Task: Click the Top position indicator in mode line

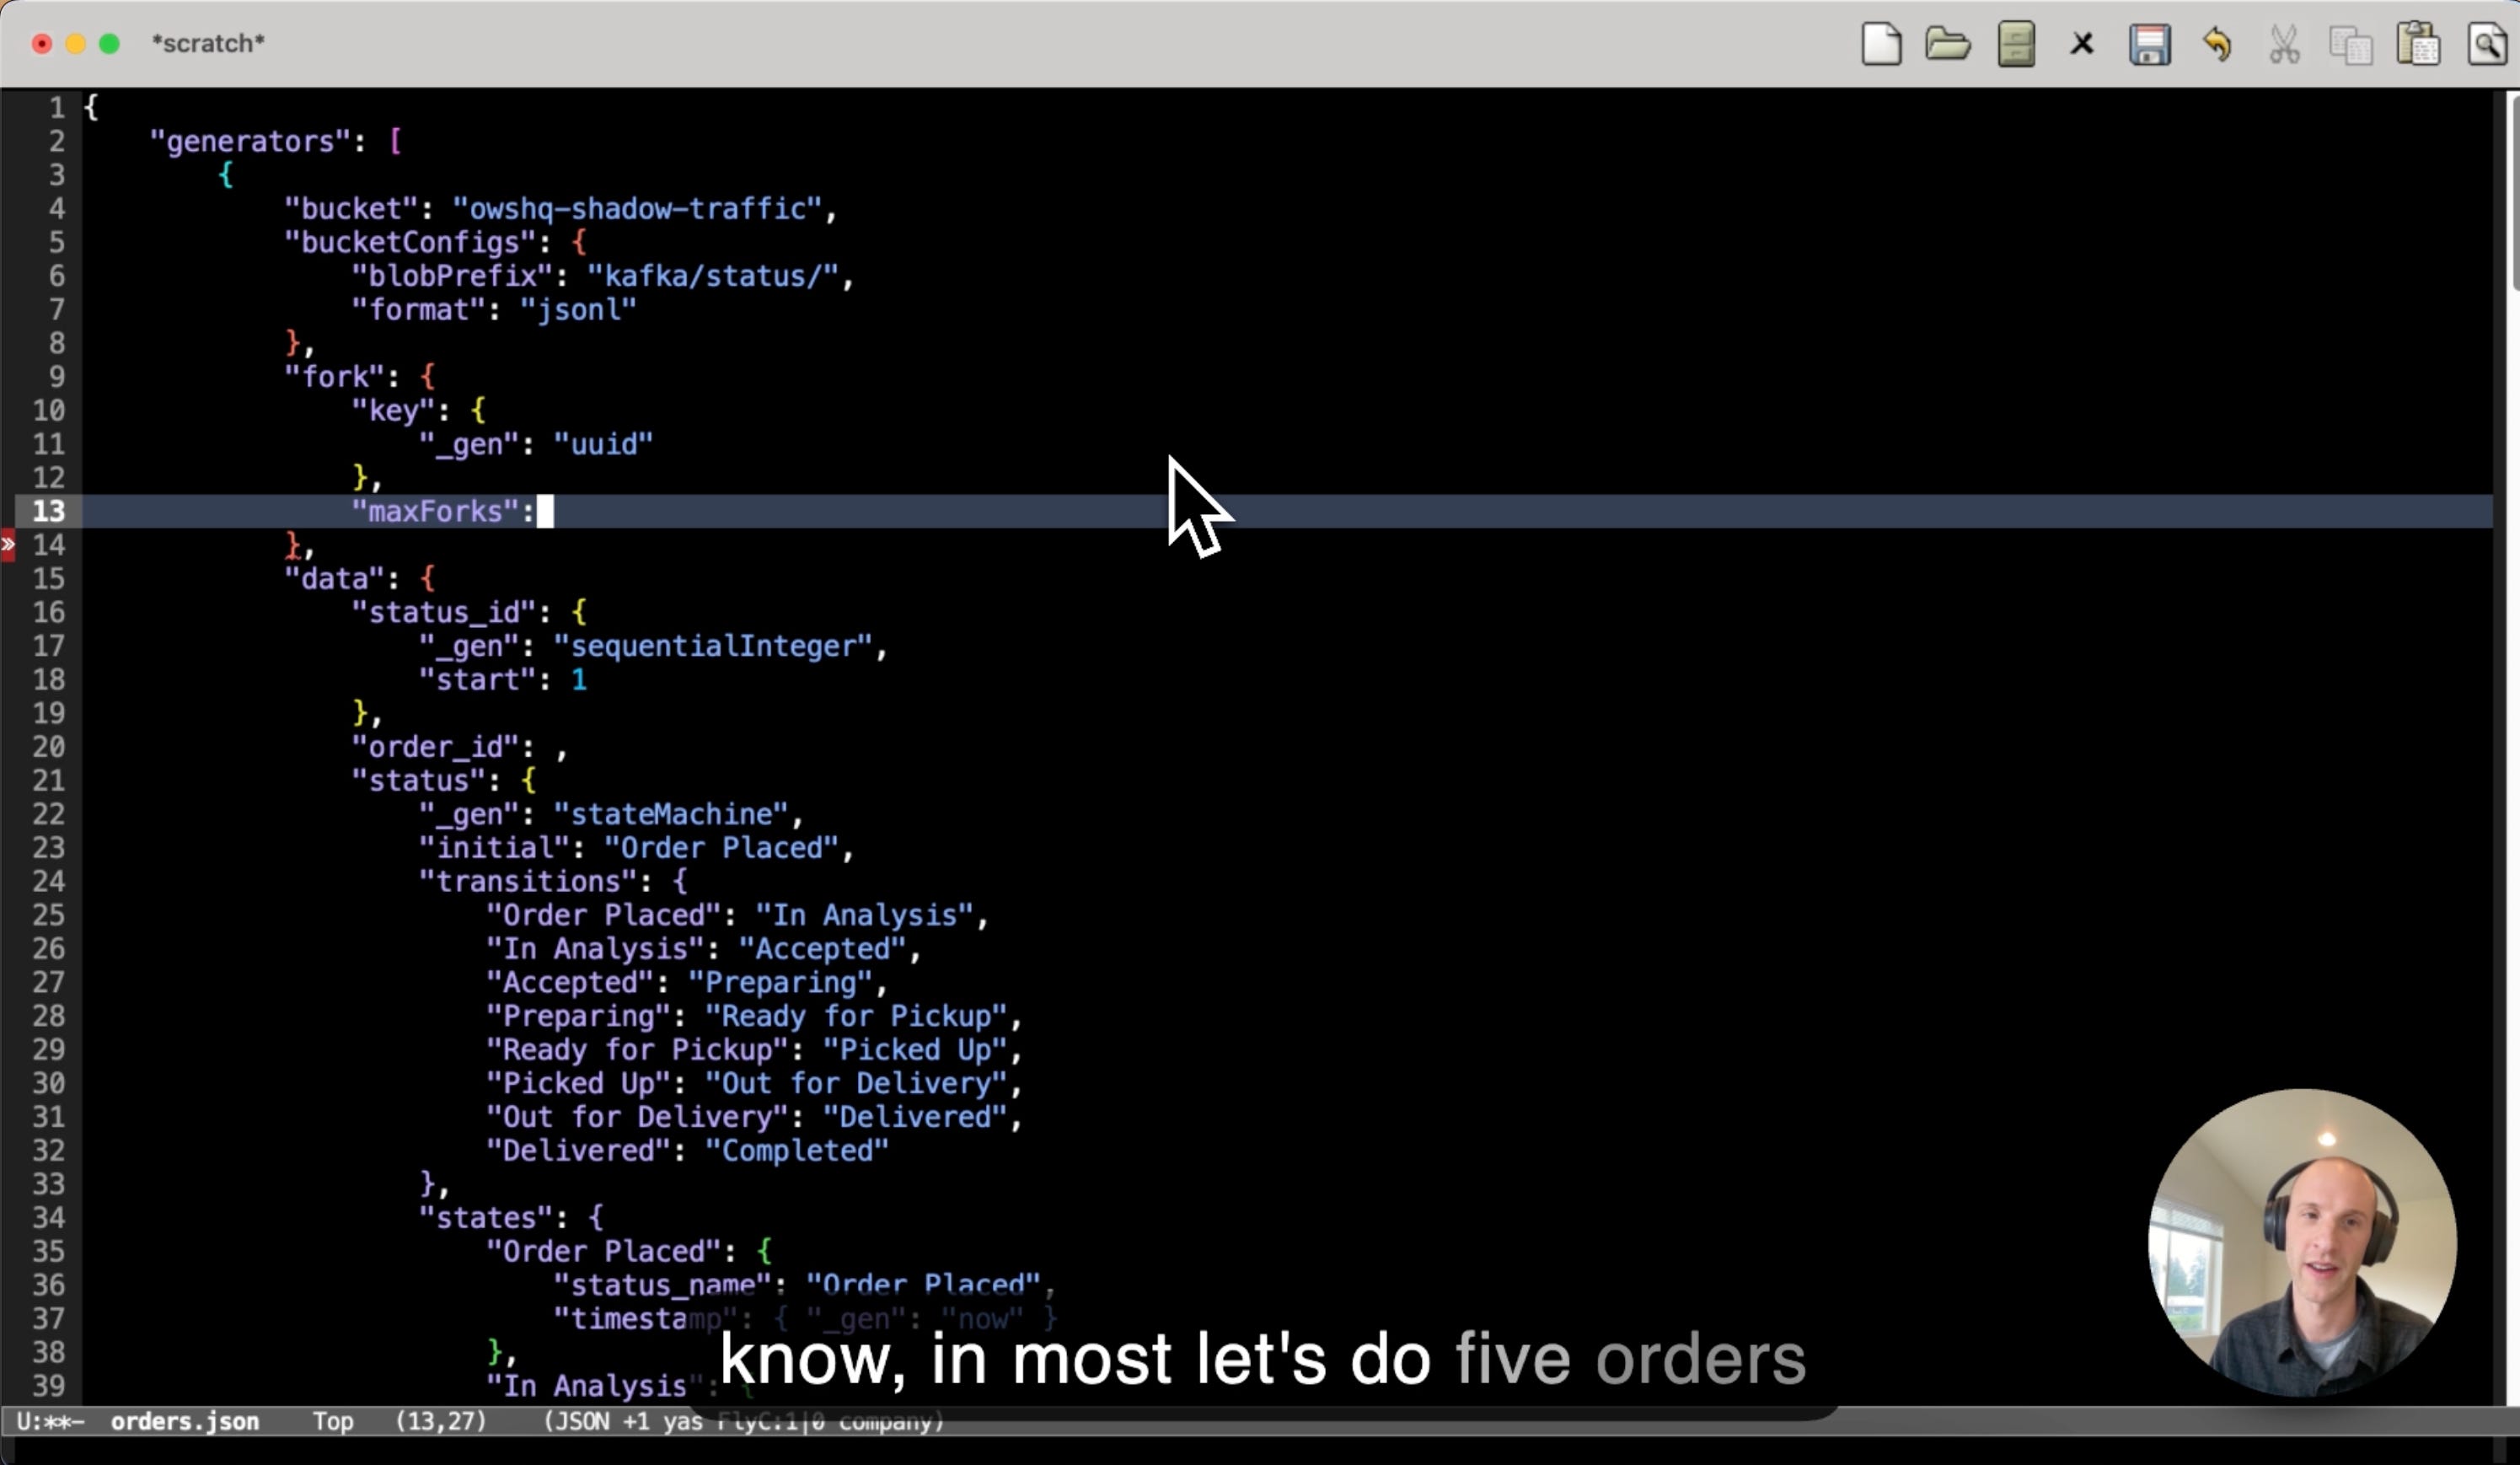Action: point(333,1421)
